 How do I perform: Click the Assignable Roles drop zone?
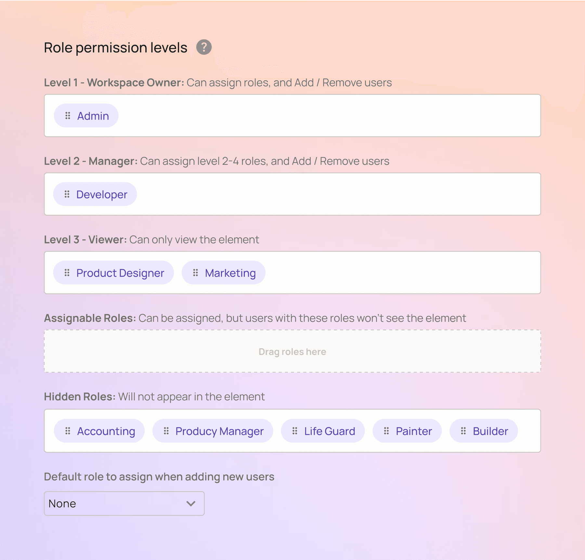[292, 351]
